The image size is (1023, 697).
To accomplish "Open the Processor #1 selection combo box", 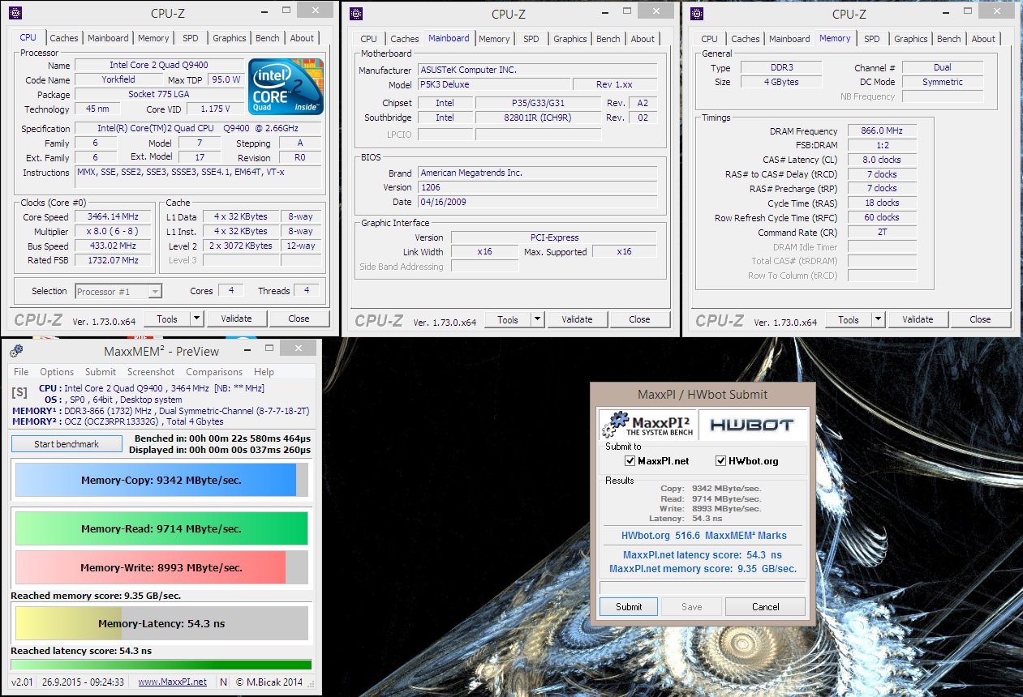I will pos(118,291).
